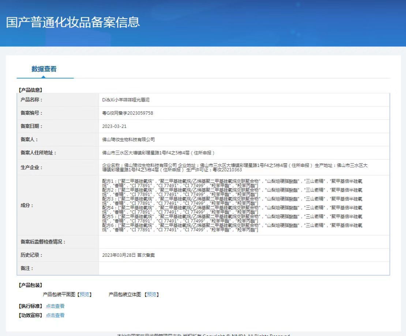The width and height of the screenshot is (406, 336).
Task: Click the 备案编号 label
Action: pyautogui.click(x=31, y=113)
